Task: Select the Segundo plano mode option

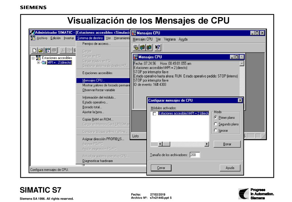Action: coord(216,124)
